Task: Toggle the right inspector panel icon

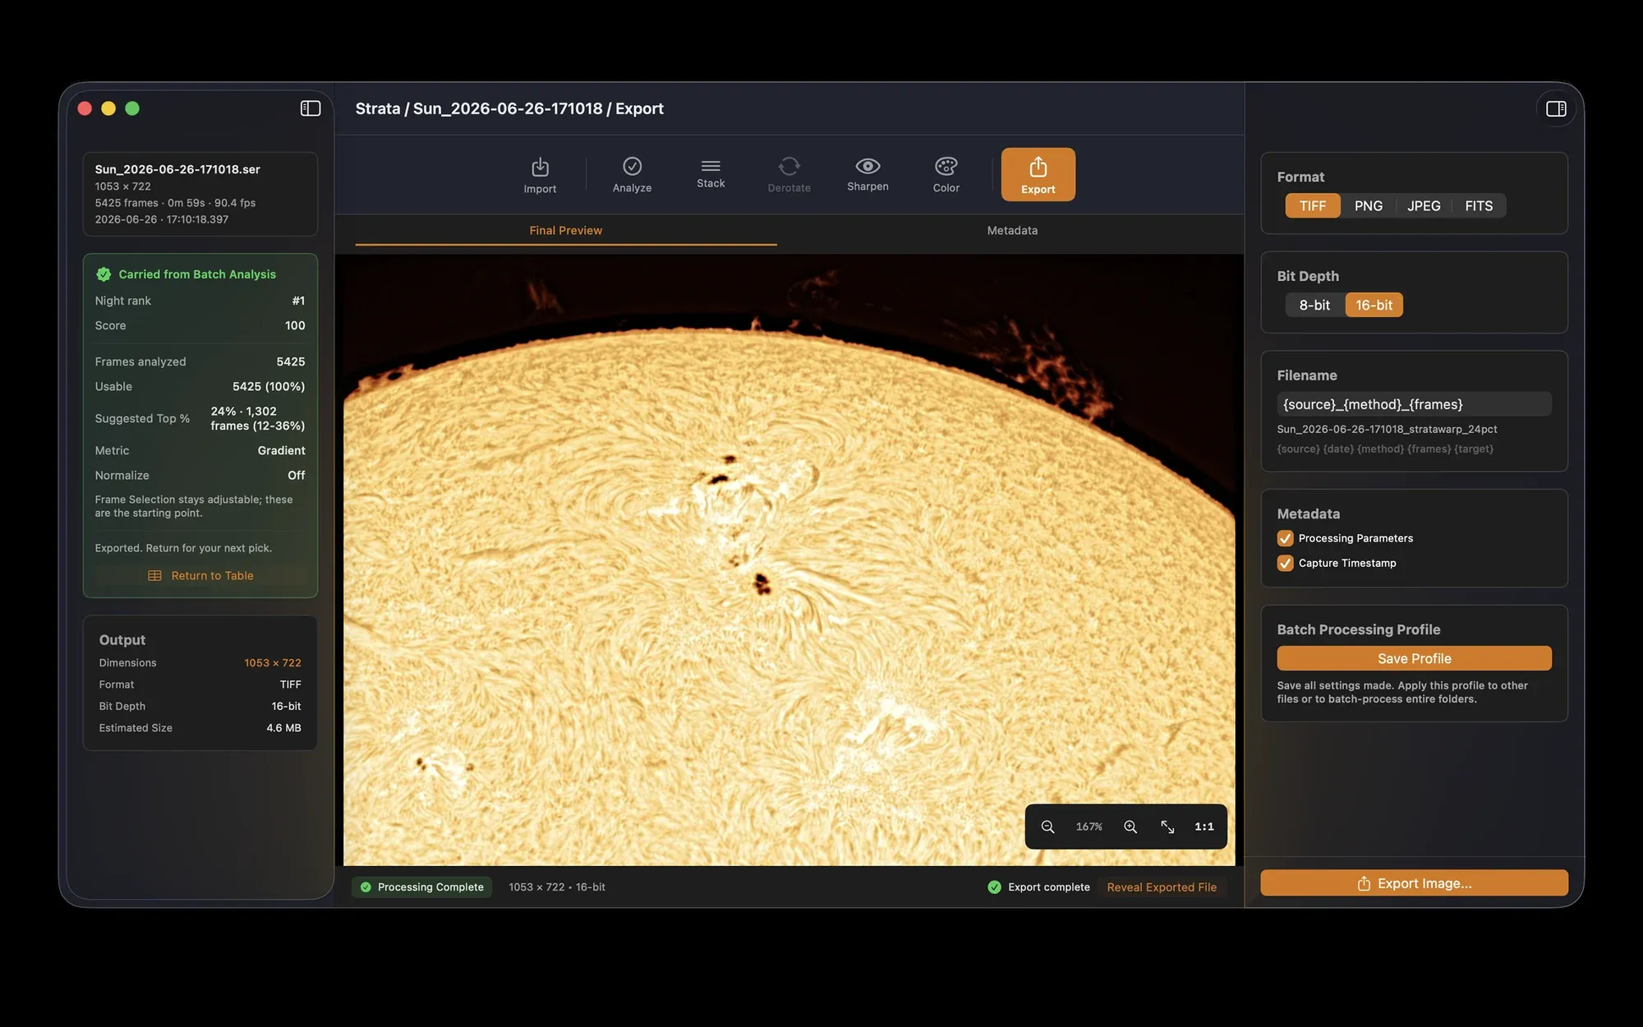Action: (x=1555, y=108)
